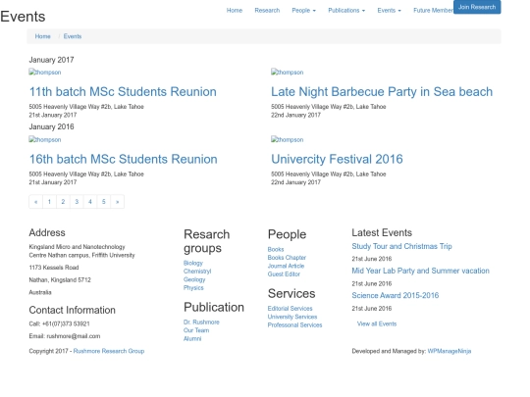Click the Join Research button

pos(477,7)
